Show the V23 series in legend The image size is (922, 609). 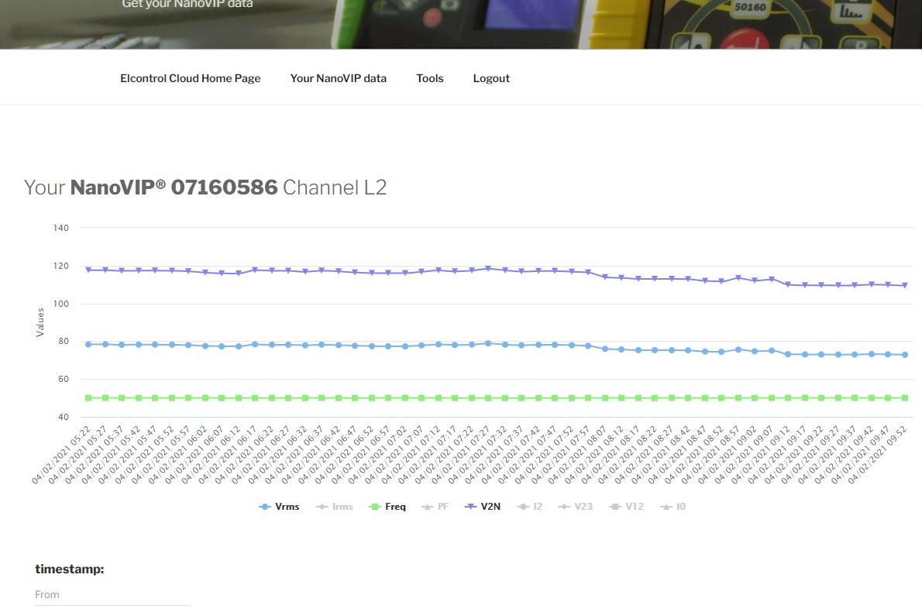tap(578, 507)
